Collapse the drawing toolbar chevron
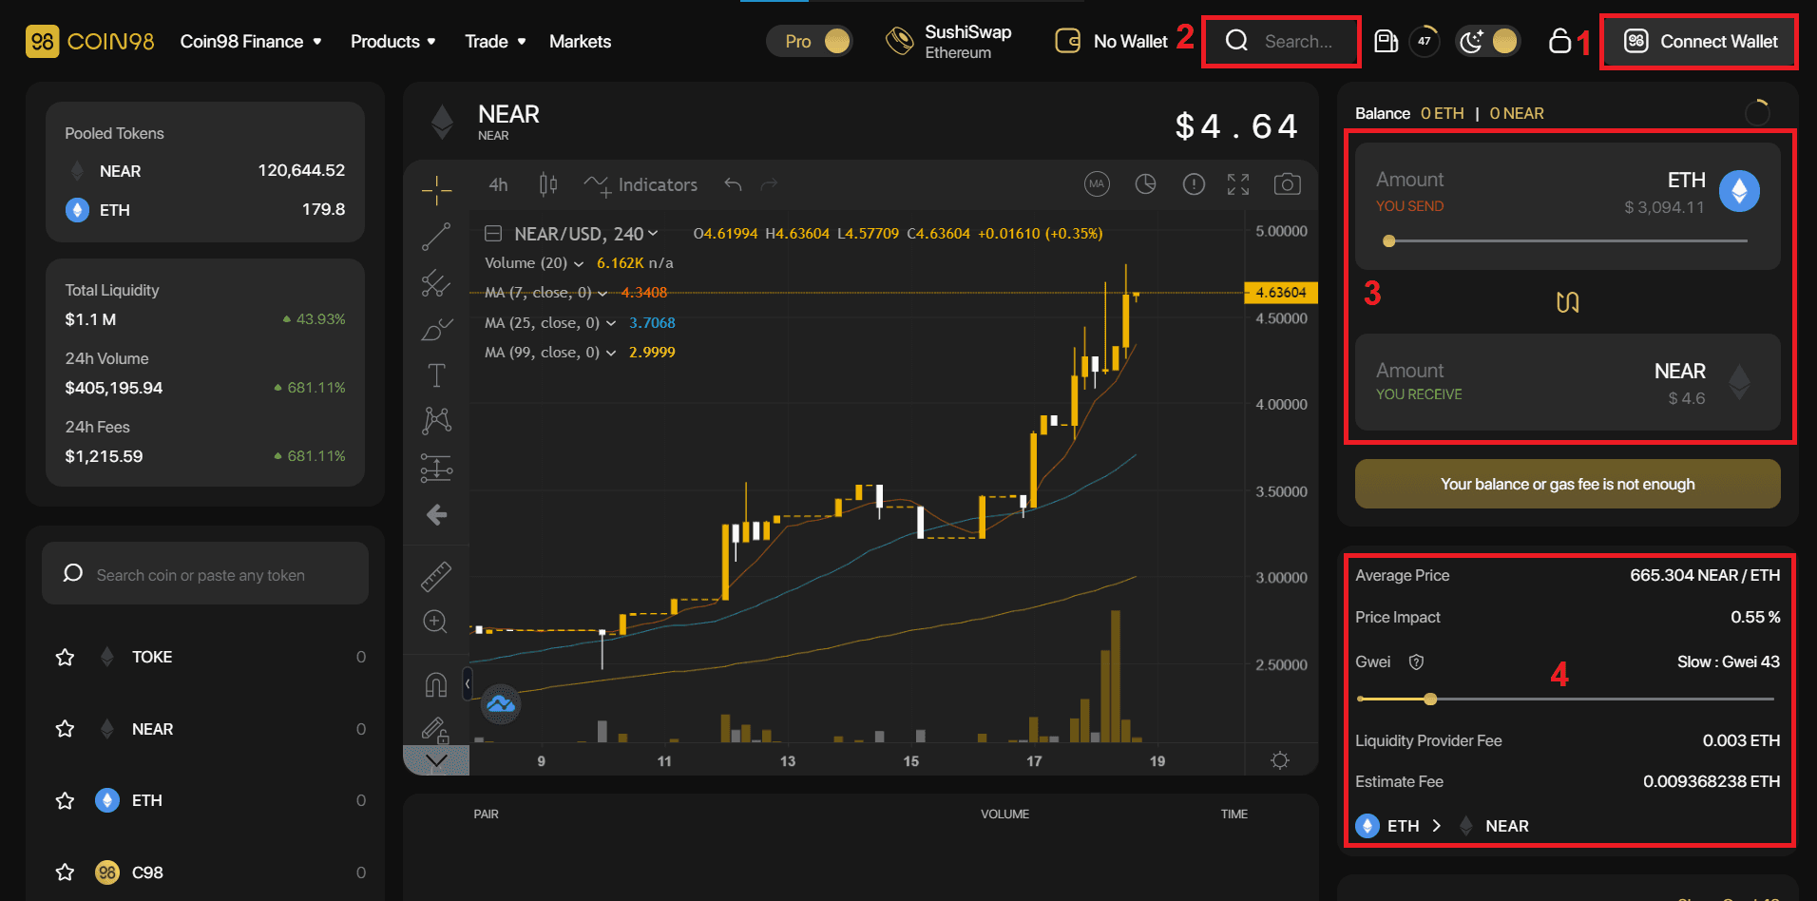This screenshot has height=901, width=1817. point(436,760)
